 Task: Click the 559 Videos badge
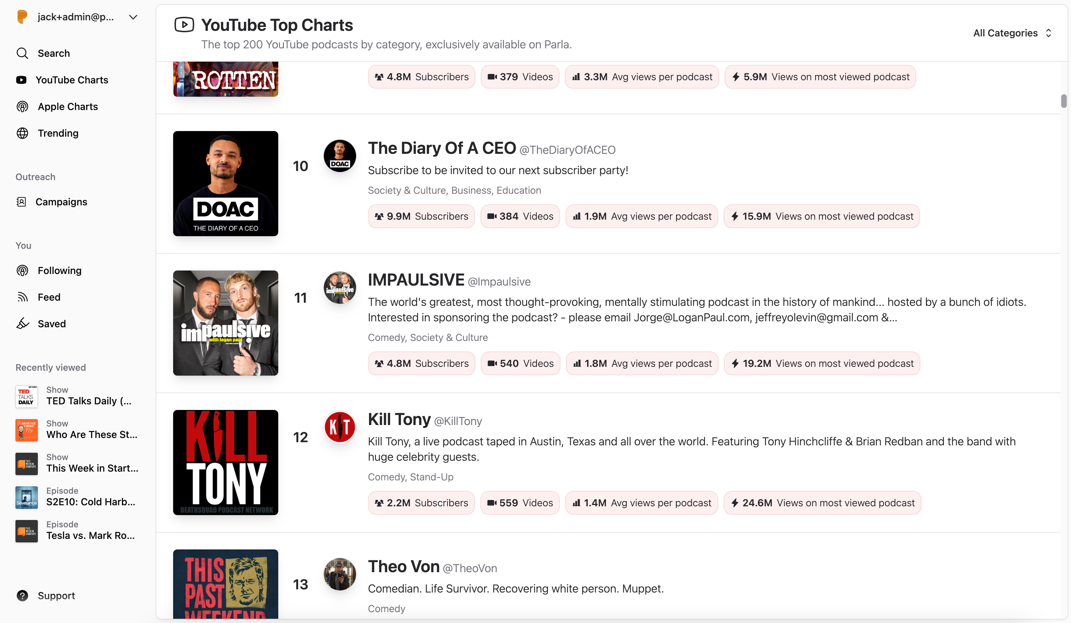click(x=520, y=503)
